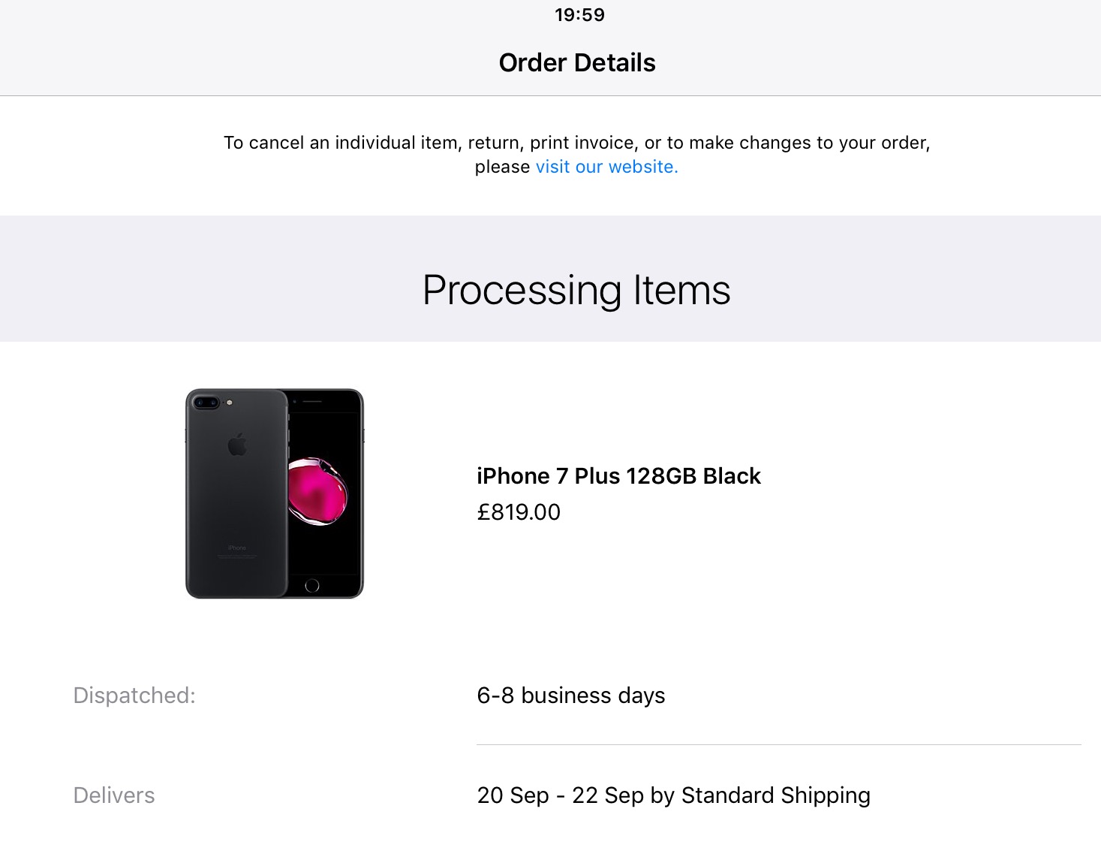Tap the divider line below dispatch estimate
The height and width of the screenshot is (860, 1101).
(779, 744)
